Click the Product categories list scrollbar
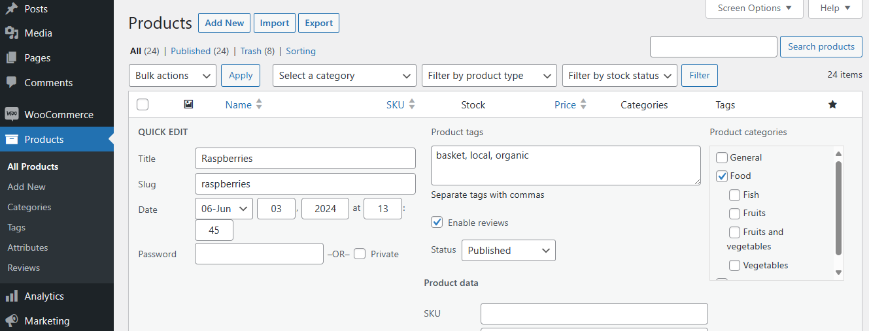 tap(838, 209)
